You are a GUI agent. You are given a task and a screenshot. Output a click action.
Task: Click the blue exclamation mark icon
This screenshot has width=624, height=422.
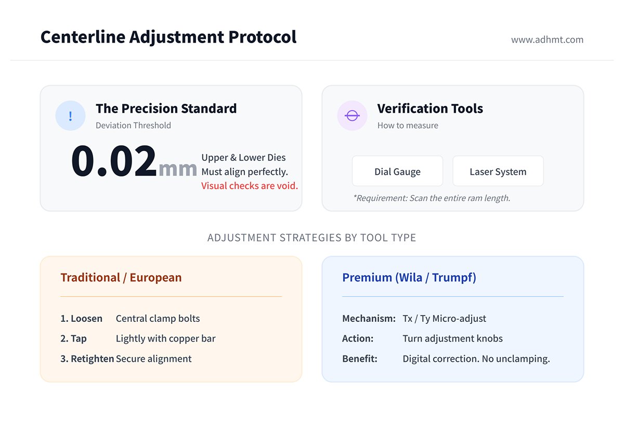[70, 115]
